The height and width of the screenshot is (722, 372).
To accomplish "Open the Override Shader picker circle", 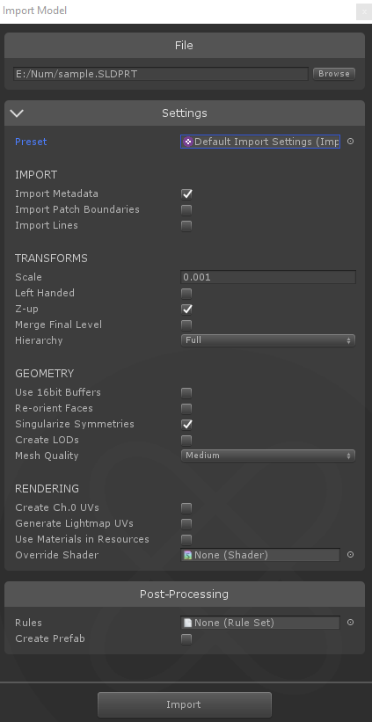I will [x=350, y=555].
